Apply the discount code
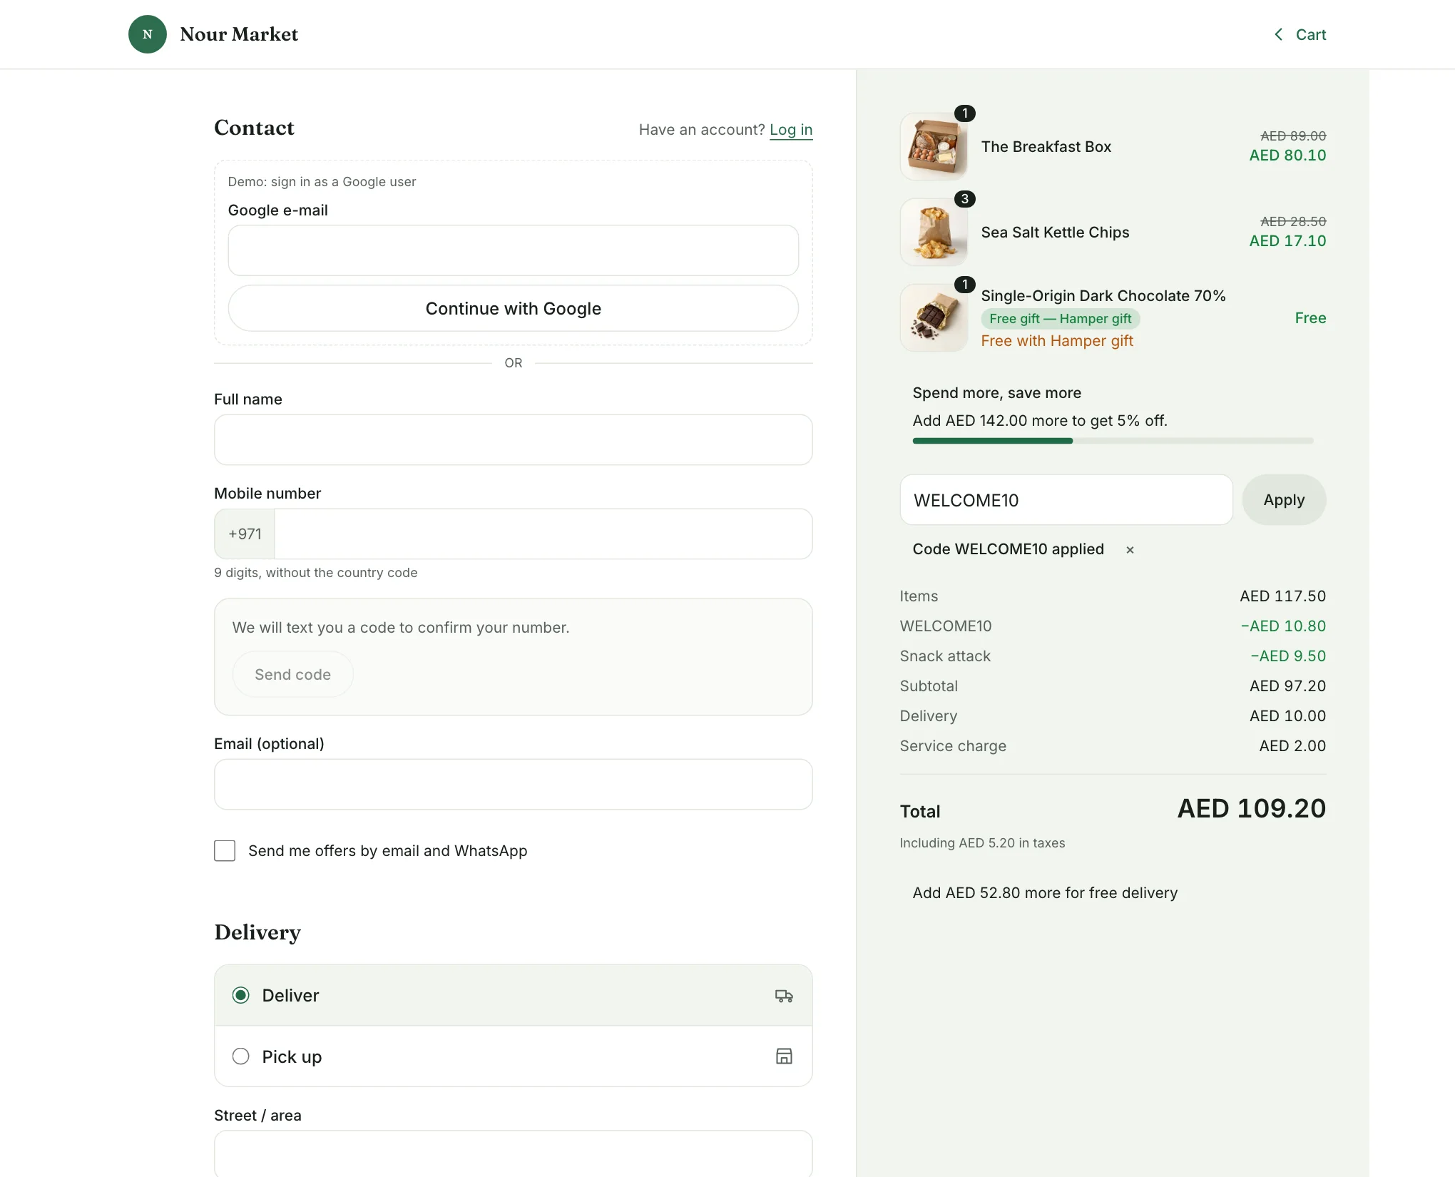The width and height of the screenshot is (1455, 1177). click(x=1284, y=500)
